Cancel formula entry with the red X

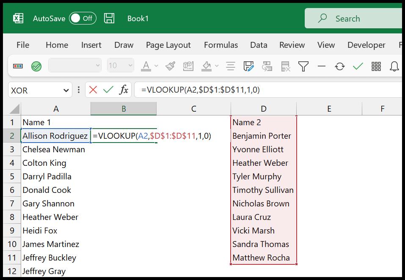click(93, 90)
